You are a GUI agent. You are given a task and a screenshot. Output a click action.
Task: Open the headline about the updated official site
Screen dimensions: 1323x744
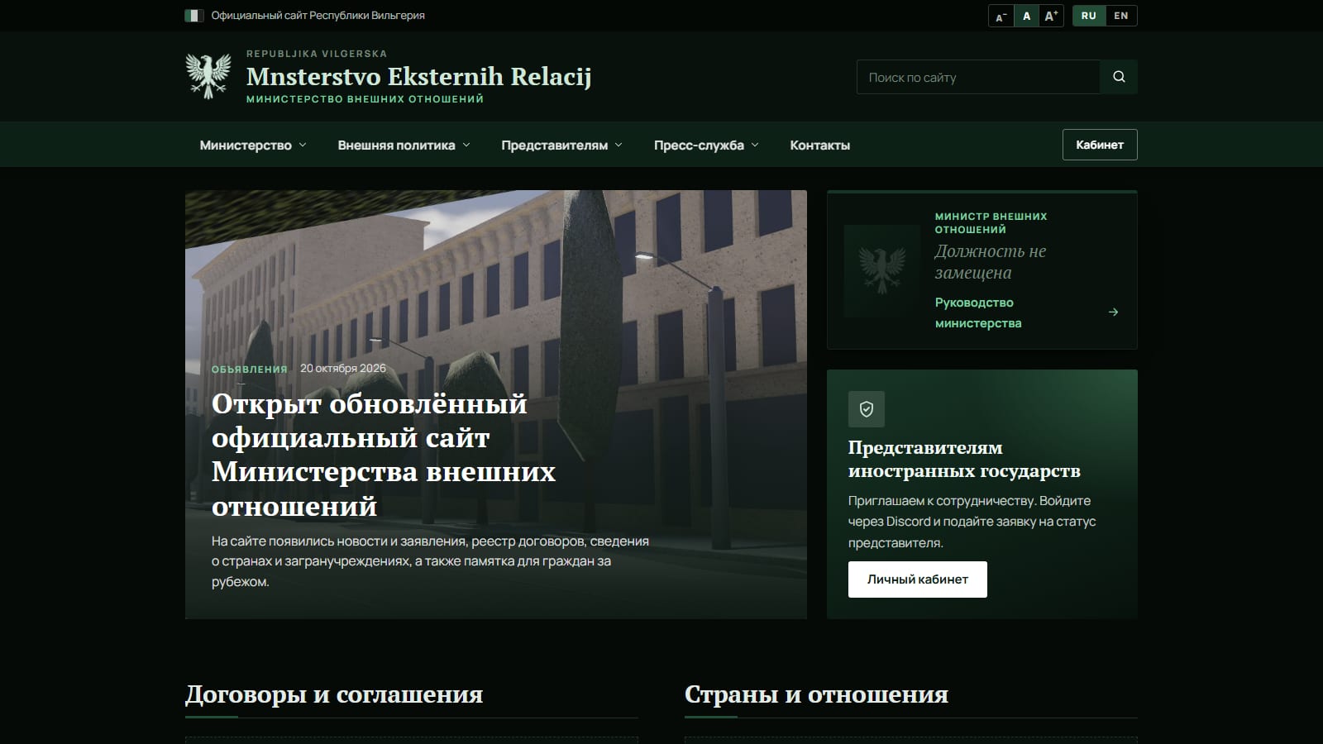384,455
